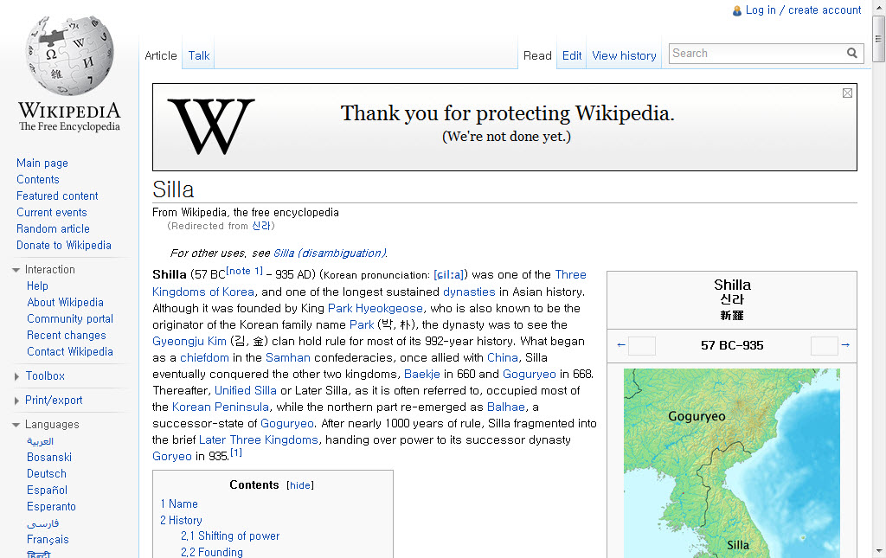Hide the Contents table
Image resolution: width=886 pixels, height=558 pixels.
(x=300, y=485)
